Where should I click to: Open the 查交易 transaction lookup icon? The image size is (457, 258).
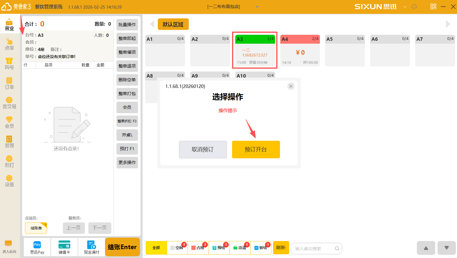(9, 103)
